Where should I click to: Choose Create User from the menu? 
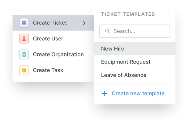(x=48, y=39)
